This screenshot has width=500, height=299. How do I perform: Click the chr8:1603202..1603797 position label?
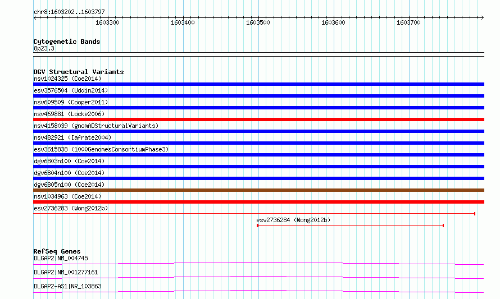click(69, 12)
